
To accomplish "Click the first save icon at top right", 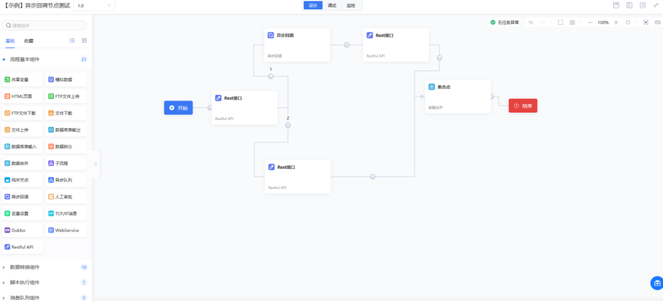I will 616,6.
